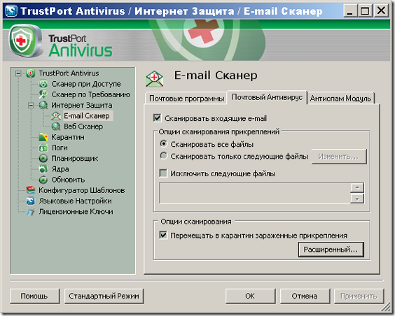Screen dimensions: 395x316
Task: Select Интернет Защита tree item
Action: [x=82, y=105]
